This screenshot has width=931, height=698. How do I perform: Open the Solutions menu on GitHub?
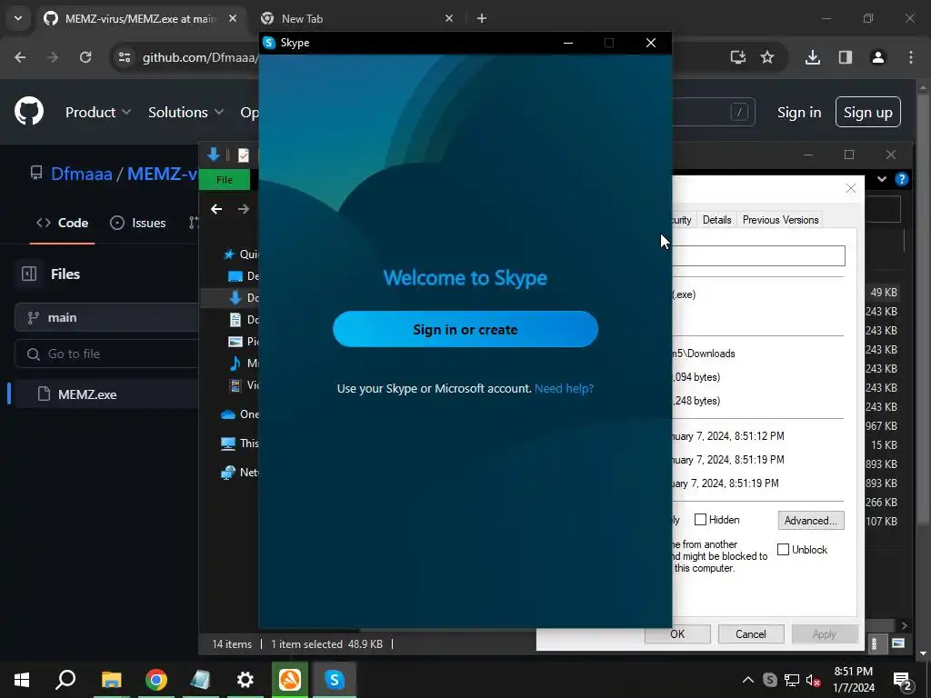[x=185, y=112]
